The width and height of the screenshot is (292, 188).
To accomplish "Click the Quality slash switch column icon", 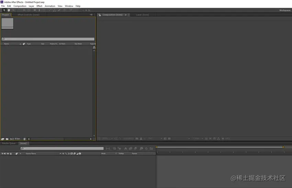I will click(66, 153).
